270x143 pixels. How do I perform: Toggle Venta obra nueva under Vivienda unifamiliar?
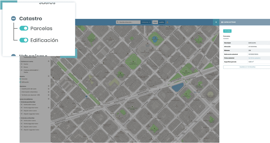(x=22, y=121)
